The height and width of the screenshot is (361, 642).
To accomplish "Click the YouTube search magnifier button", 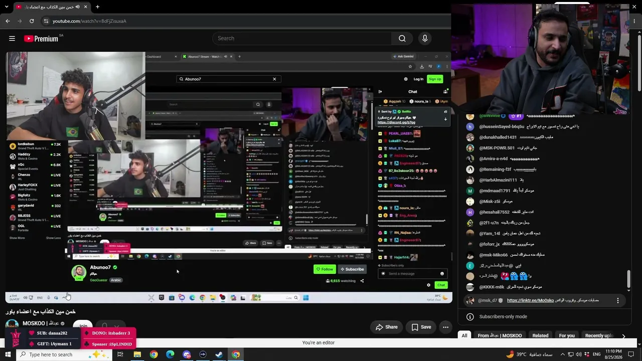I will 402,39.
